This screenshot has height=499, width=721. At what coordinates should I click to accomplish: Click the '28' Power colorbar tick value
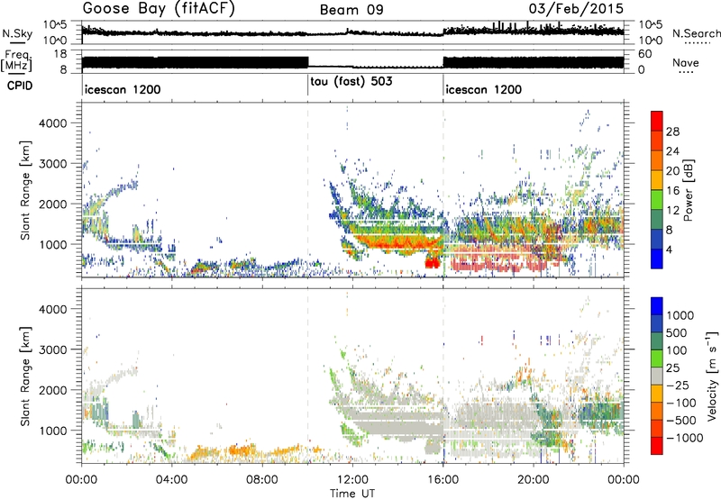672,132
